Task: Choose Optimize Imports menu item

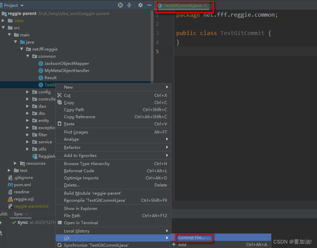Action: (113, 178)
